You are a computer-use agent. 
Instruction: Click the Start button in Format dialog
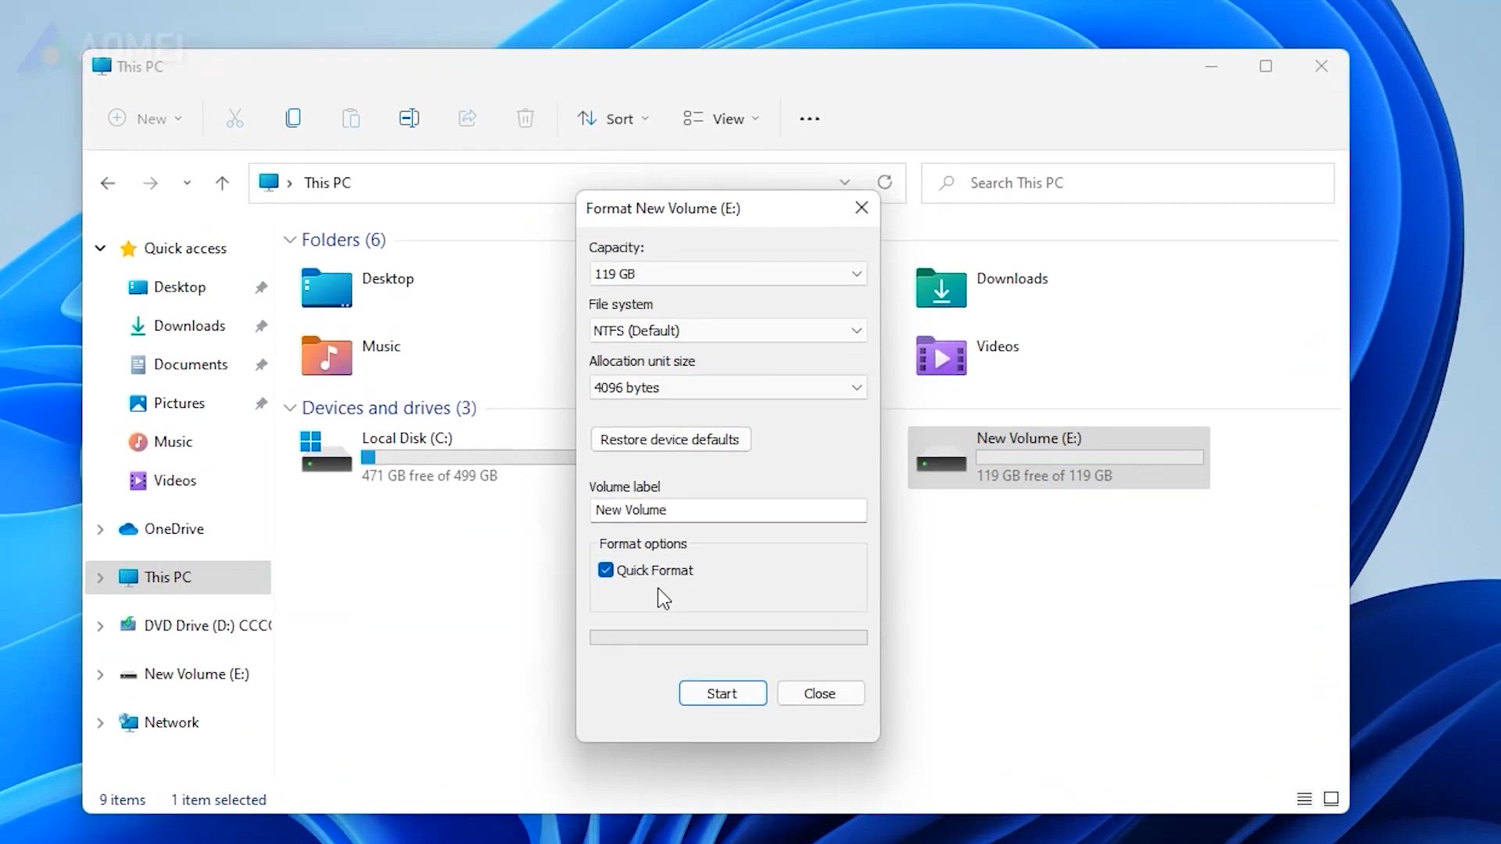click(722, 693)
